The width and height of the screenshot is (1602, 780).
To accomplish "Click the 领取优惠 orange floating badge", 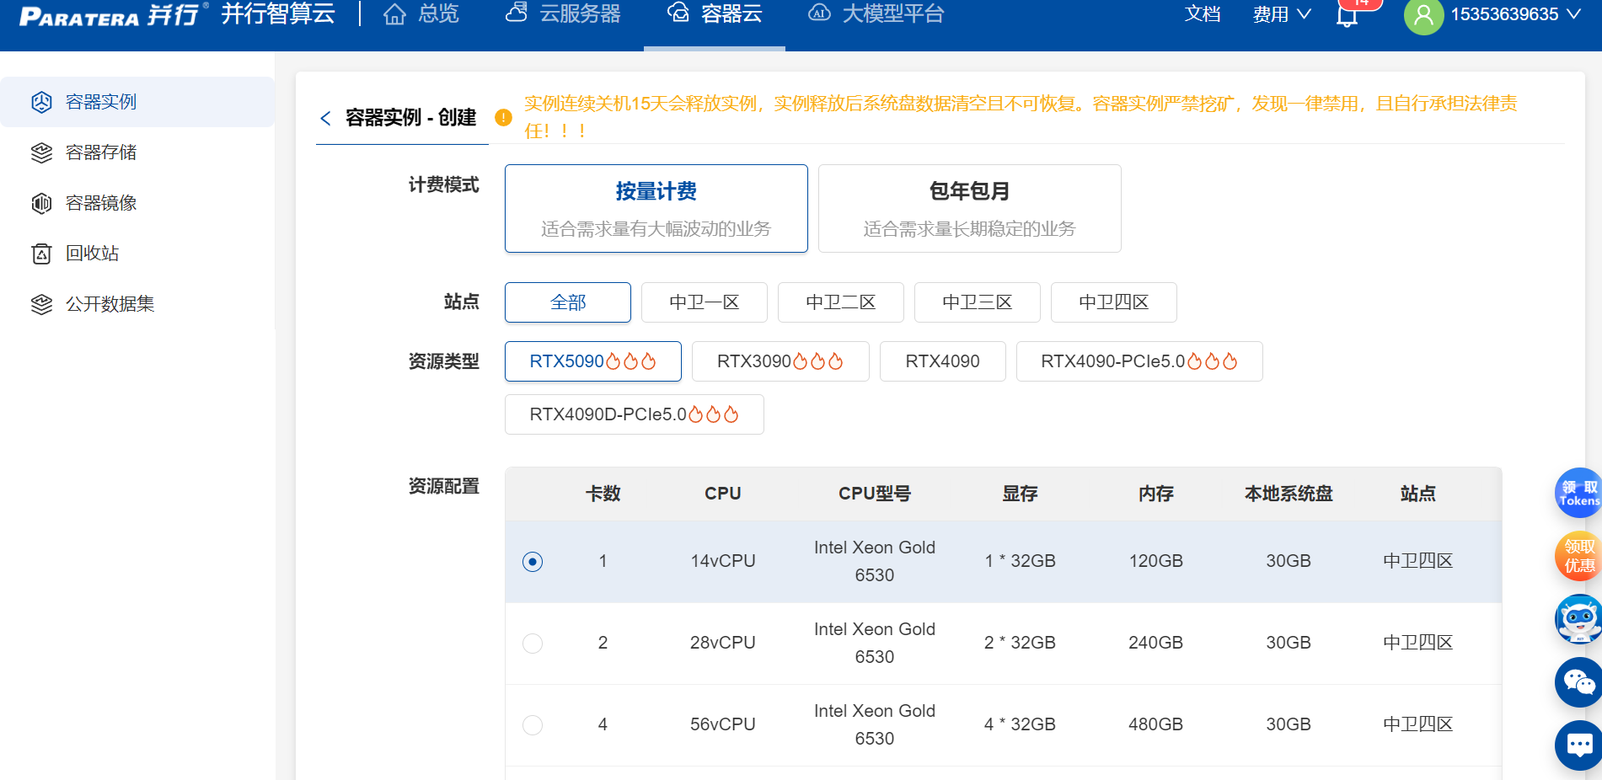I will 1578,556.
